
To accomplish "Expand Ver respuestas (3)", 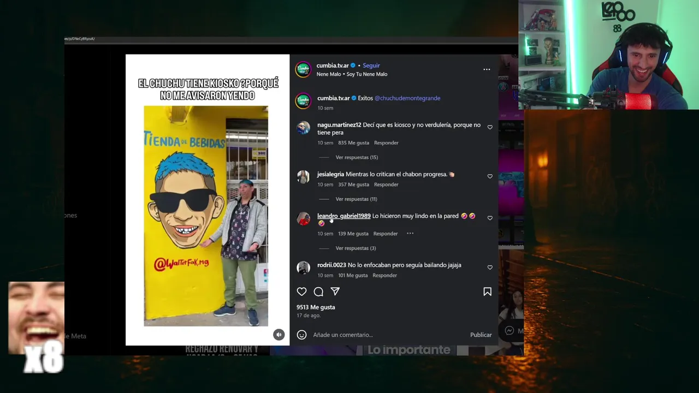I will point(356,248).
